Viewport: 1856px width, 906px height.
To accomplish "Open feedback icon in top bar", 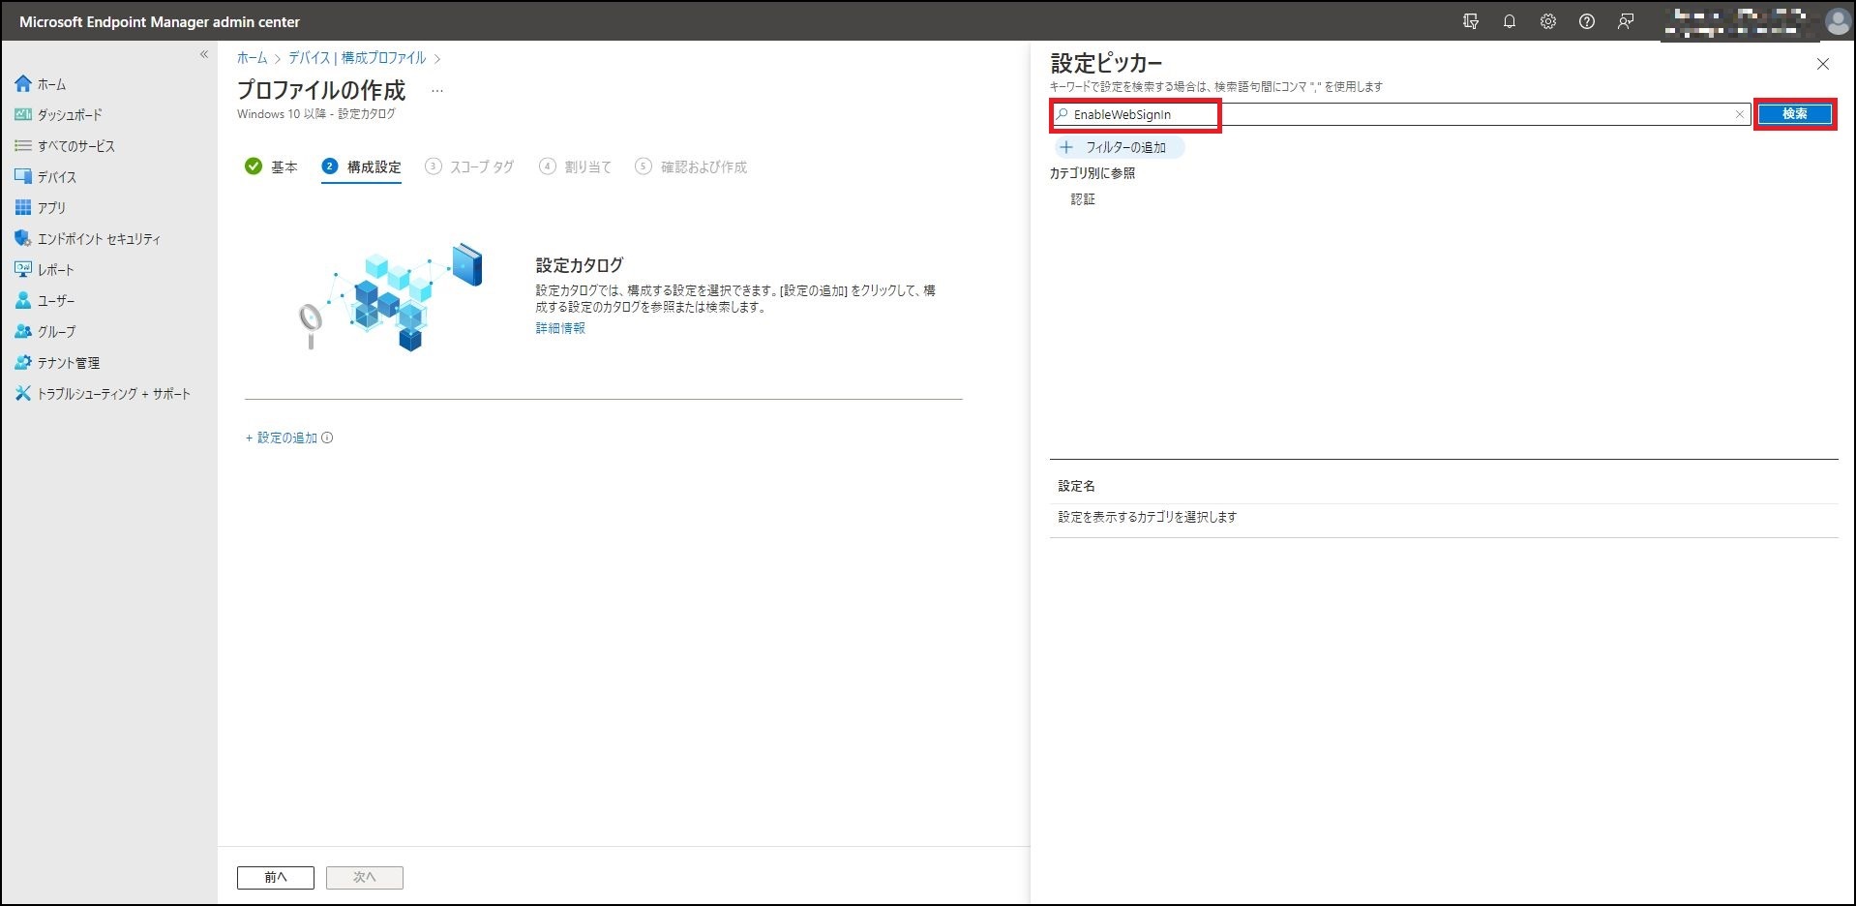I will tap(1626, 21).
